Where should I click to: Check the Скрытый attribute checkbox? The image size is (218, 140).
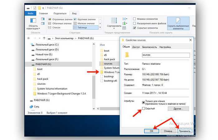(x=143, y=109)
